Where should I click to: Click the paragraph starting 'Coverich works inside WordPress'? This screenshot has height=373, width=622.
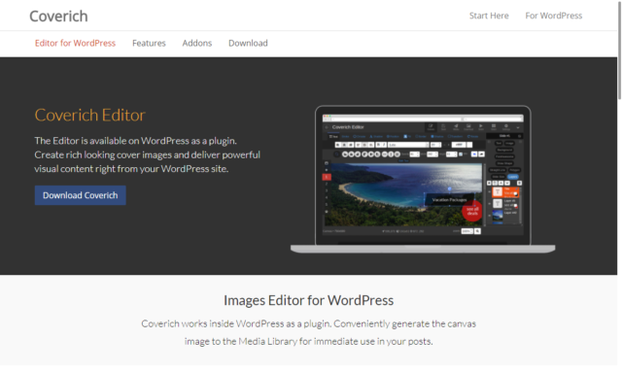(309, 332)
